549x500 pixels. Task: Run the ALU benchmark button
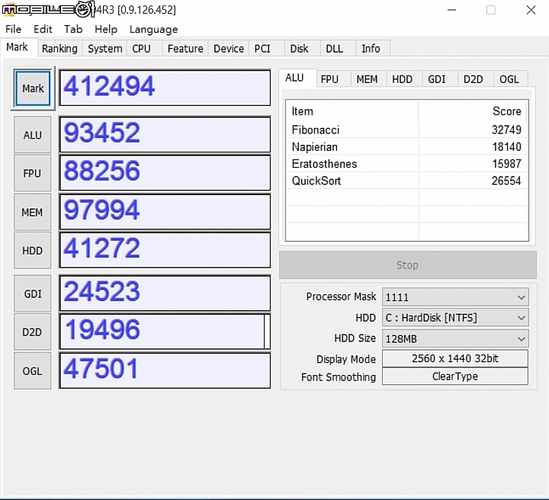pos(32,135)
